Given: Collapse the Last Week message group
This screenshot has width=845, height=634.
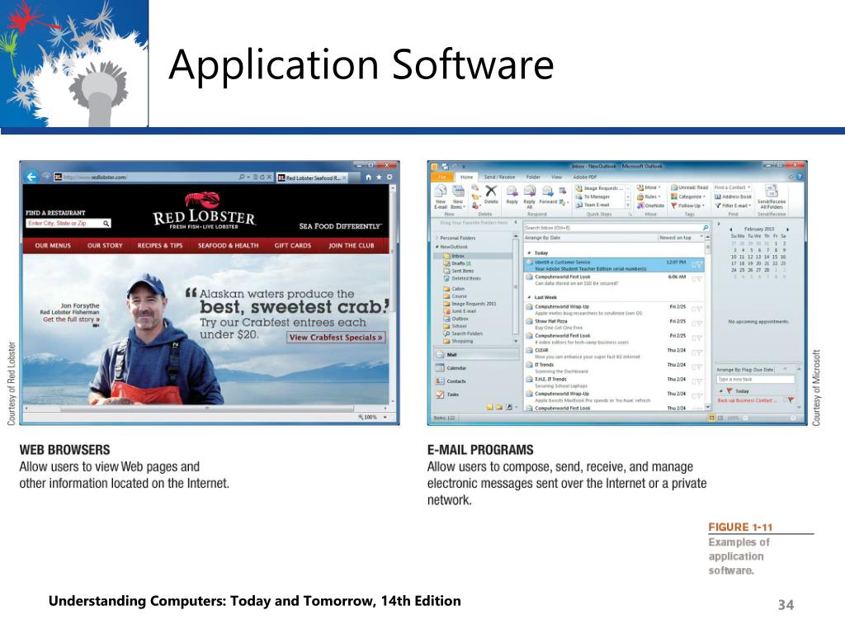Looking at the screenshot, I should tap(529, 297).
